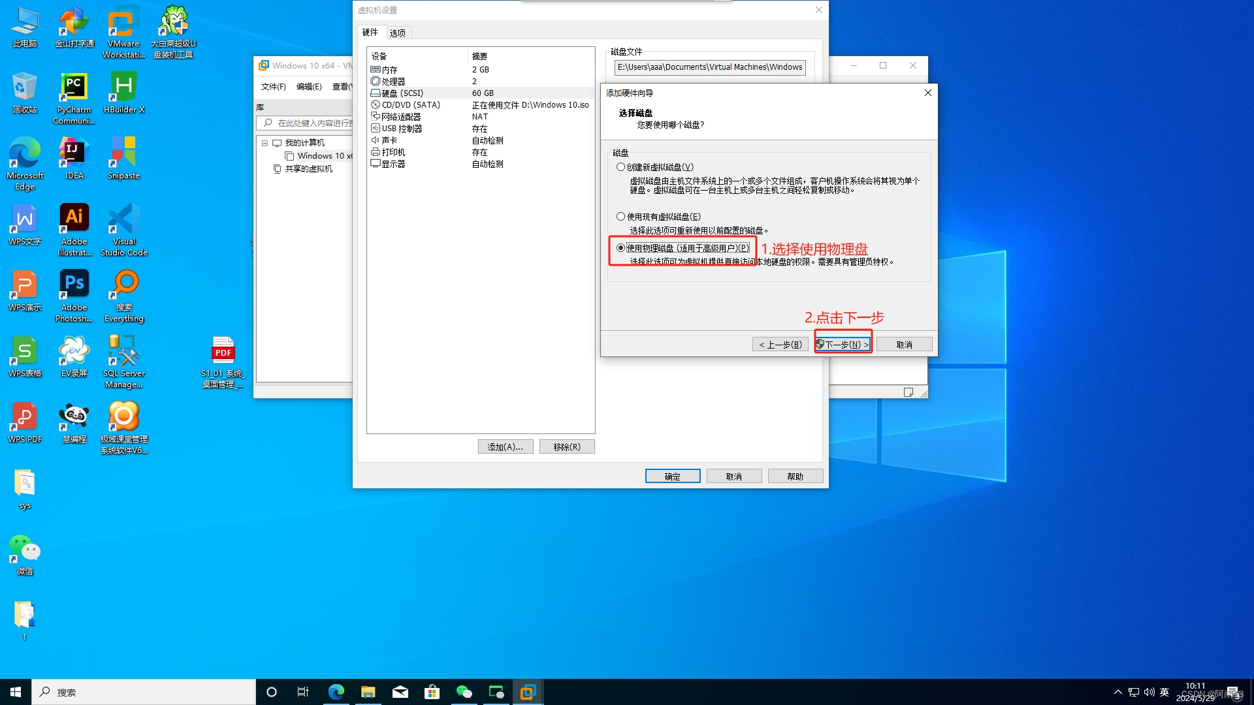Image resolution: width=1254 pixels, height=705 pixels.
Task: Click 添加 to add new hardware
Action: coord(505,446)
